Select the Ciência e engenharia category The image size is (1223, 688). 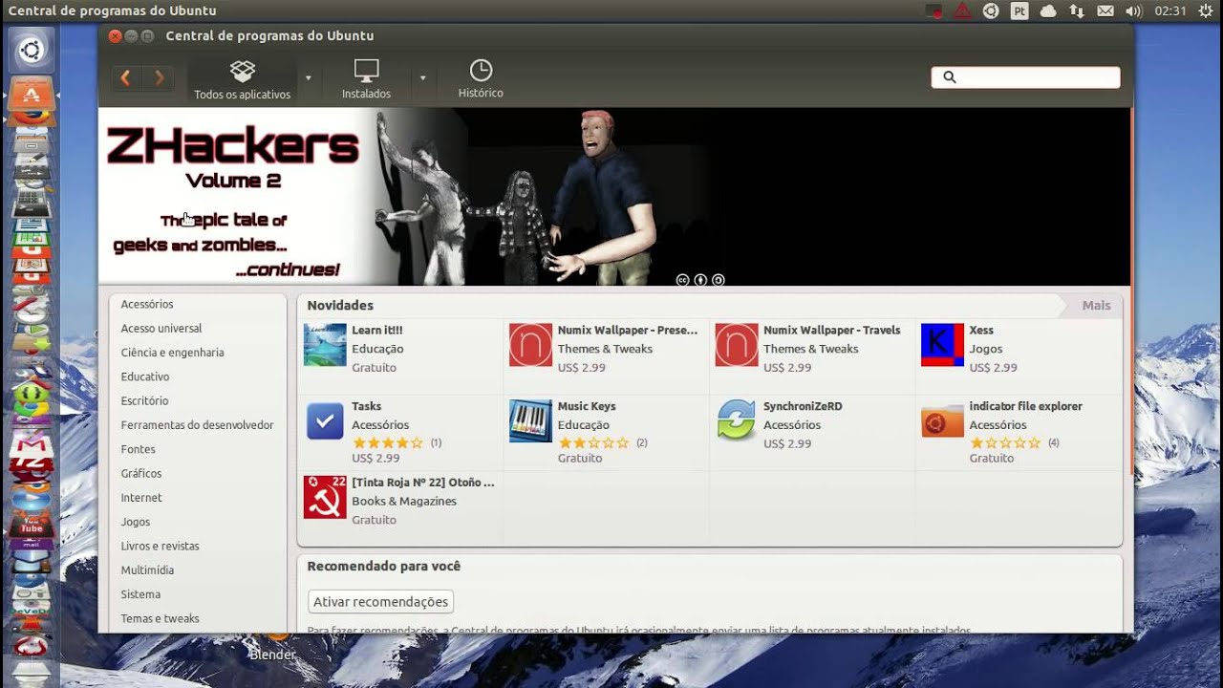tap(172, 353)
